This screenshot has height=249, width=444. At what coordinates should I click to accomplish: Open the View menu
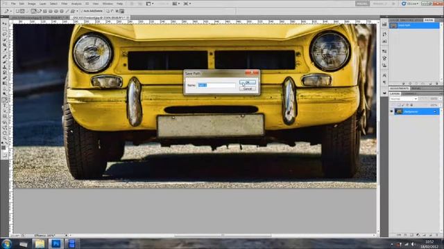(x=96, y=3)
